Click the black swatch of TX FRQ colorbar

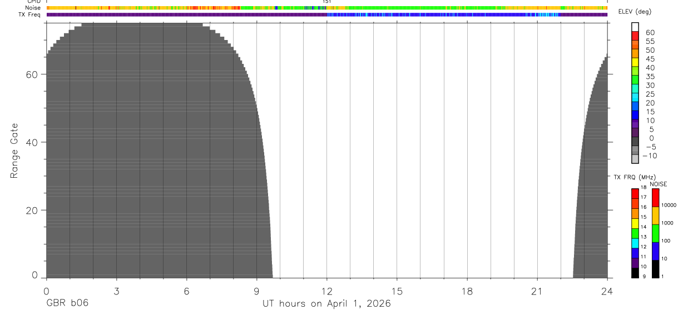[635, 273]
